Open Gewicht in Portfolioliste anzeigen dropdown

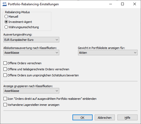[108, 53]
